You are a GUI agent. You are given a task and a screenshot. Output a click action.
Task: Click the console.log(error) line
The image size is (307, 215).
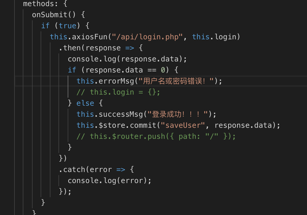tap(110, 180)
